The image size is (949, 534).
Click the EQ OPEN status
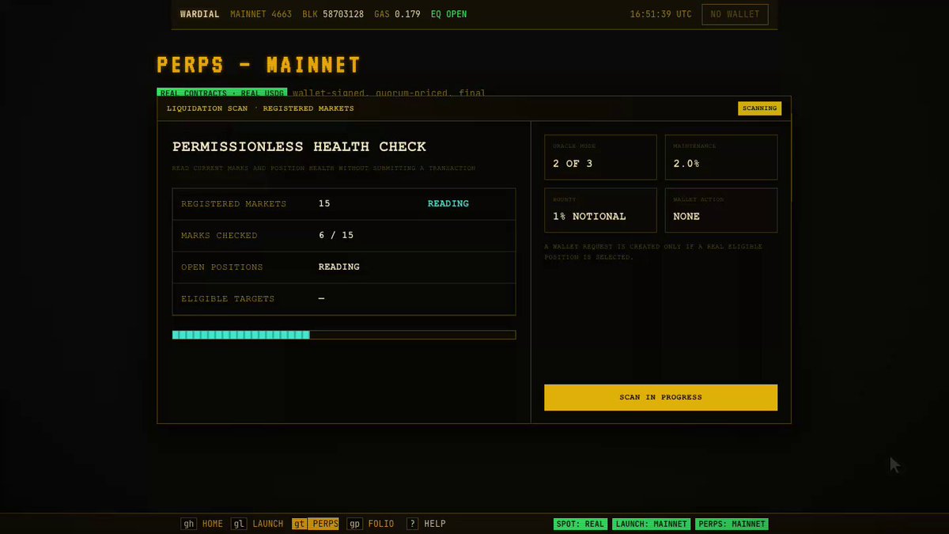click(449, 14)
